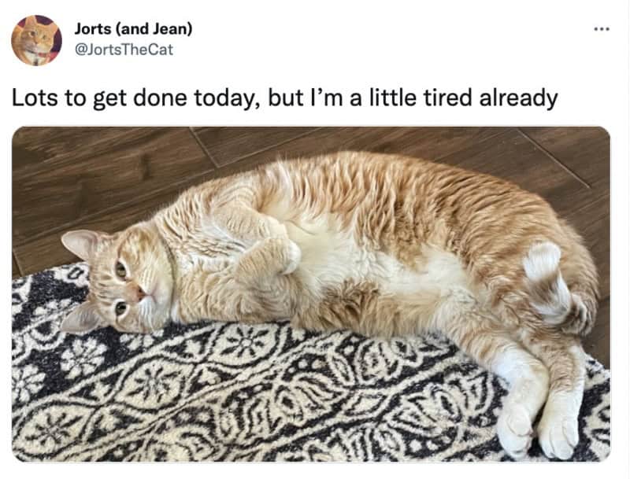The height and width of the screenshot is (479, 630).
Task: Open the three-dot more options menu
Action: (602, 29)
